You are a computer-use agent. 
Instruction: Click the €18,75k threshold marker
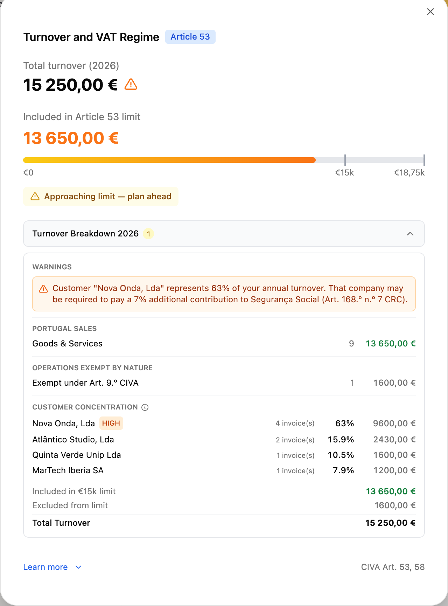(x=424, y=160)
